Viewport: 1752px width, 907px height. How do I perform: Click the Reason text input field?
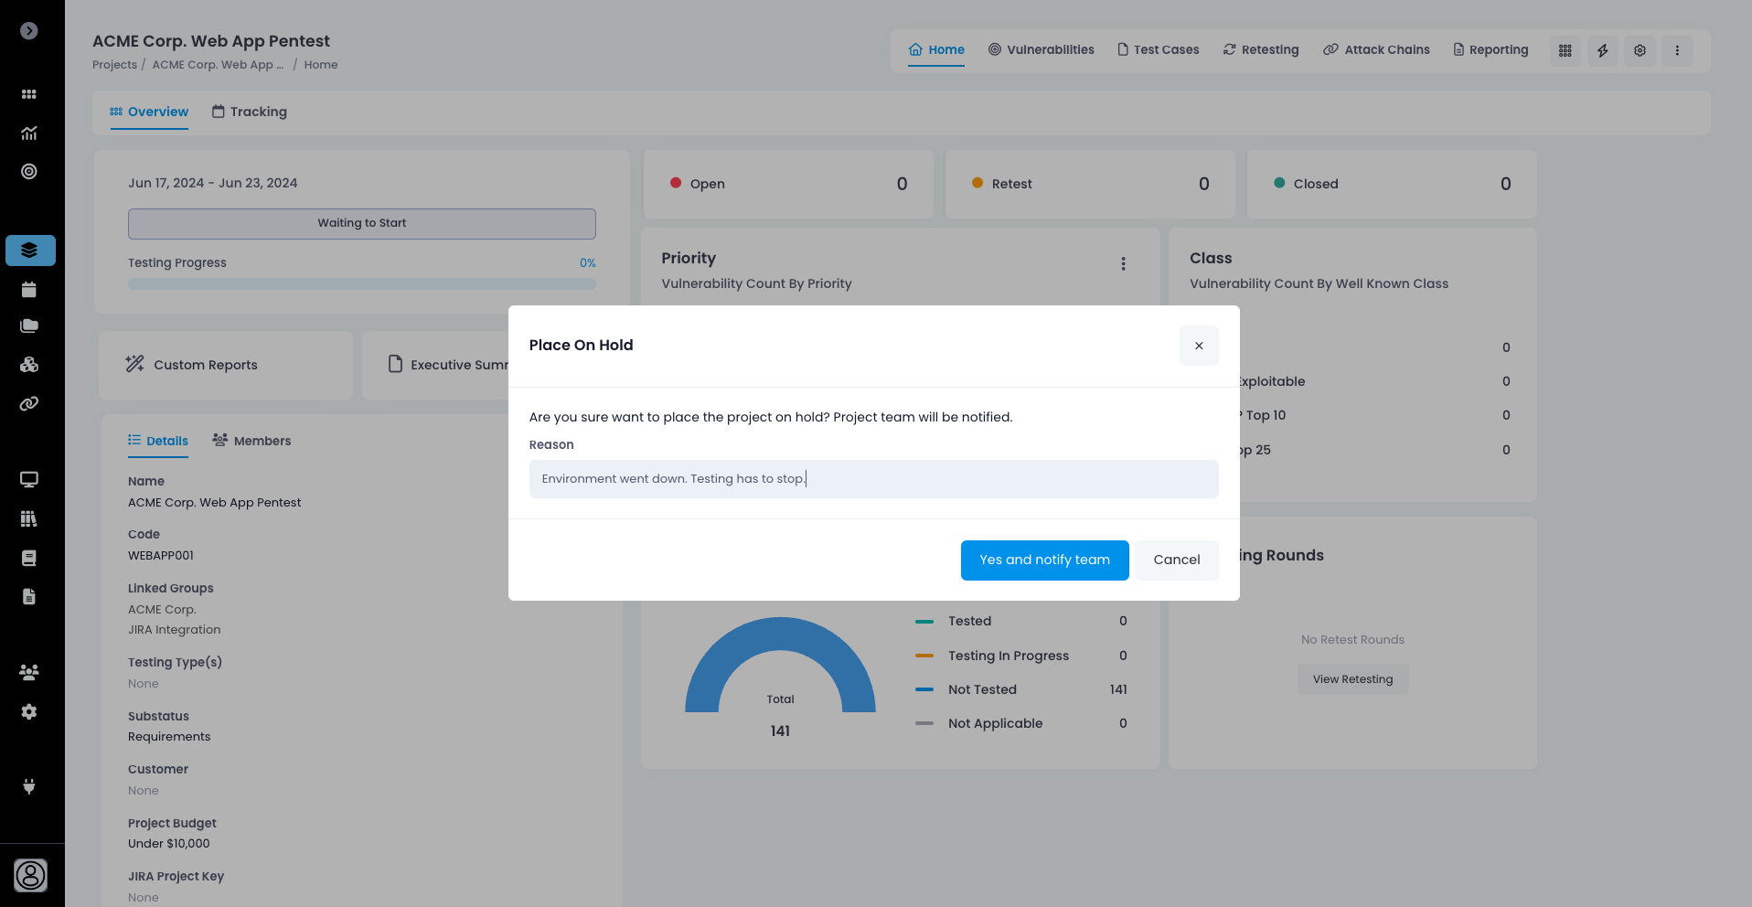click(873, 479)
